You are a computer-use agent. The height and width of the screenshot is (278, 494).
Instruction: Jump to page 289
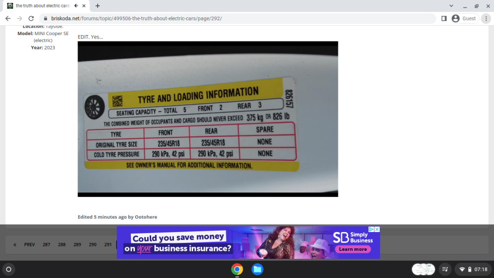tap(77, 244)
